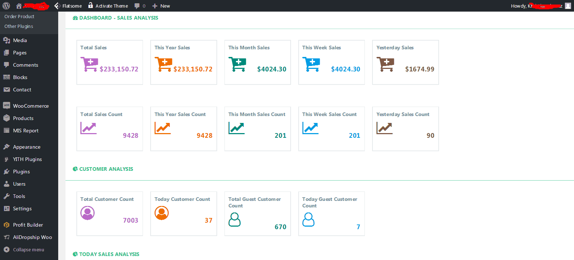
Task: Click the WordPress logo icon
Action: tap(6, 6)
